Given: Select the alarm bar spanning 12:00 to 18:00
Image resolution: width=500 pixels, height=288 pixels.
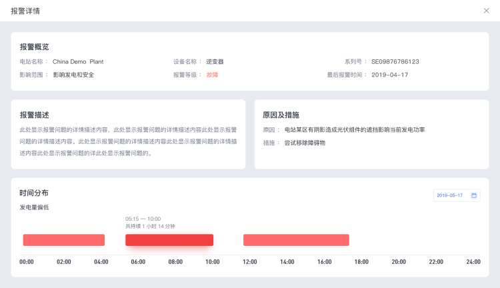Looking at the screenshot, I should pos(296,240).
